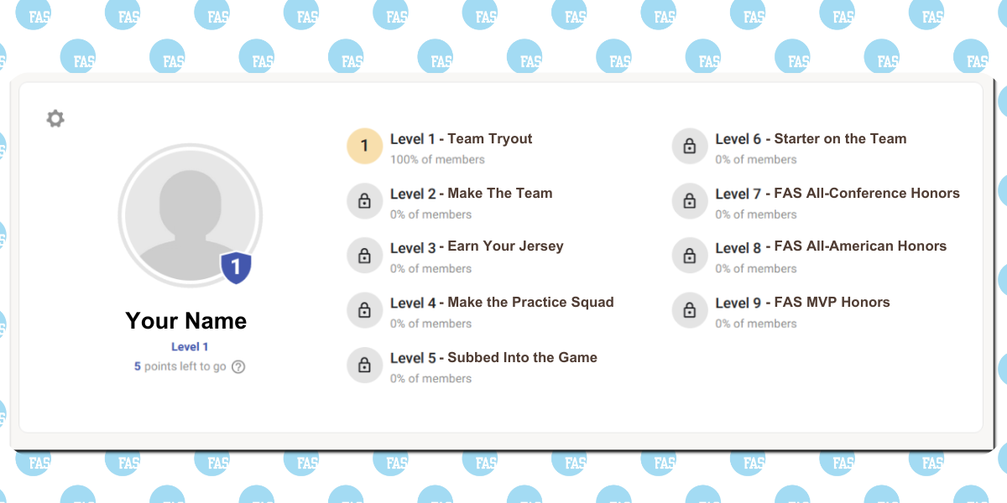Screen dimensions: 1007x503
Task: Click the lock icon beside Level 8
Action: click(690, 256)
